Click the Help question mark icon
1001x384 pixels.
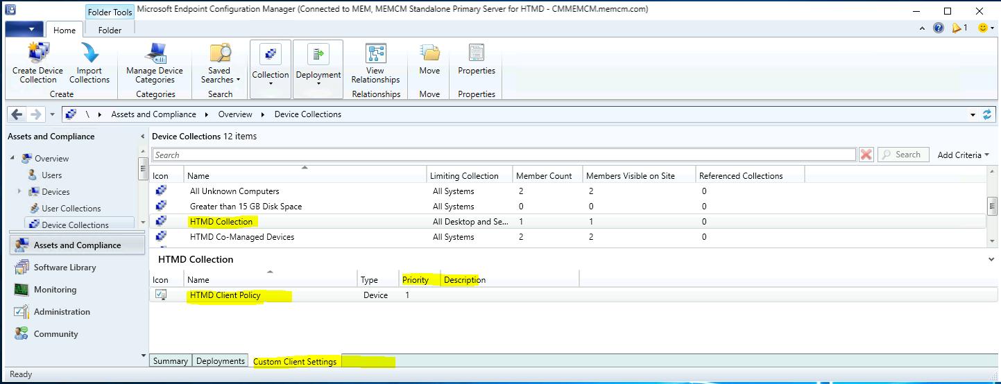pyautogui.click(x=939, y=28)
